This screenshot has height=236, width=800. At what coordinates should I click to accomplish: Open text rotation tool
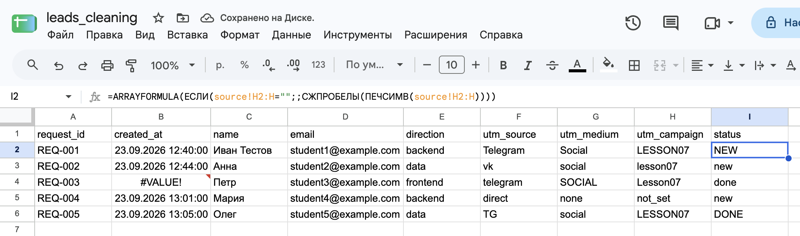coord(791,65)
